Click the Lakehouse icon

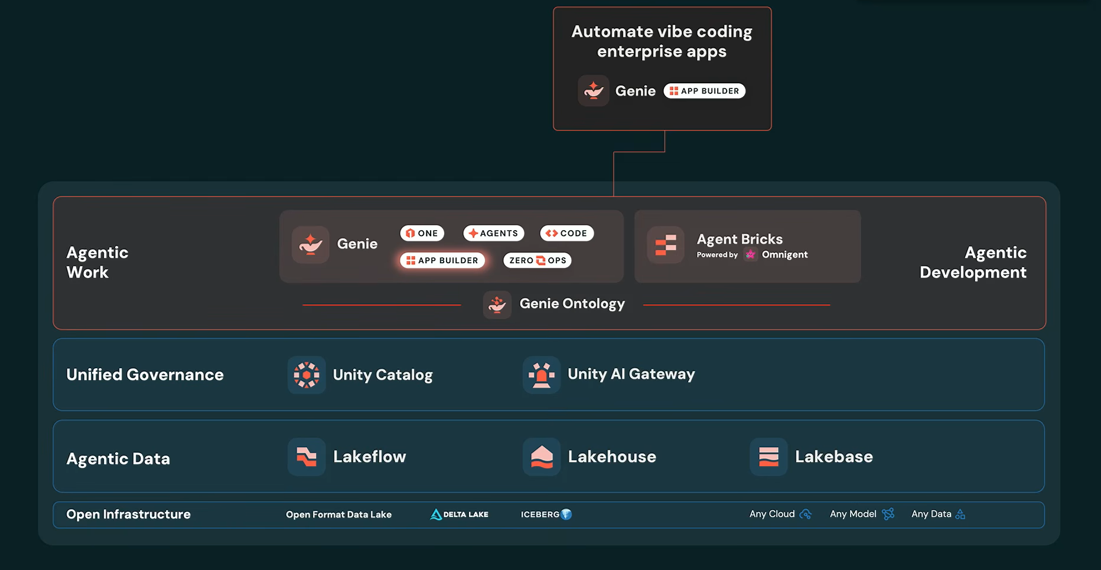(x=542, y=457)
